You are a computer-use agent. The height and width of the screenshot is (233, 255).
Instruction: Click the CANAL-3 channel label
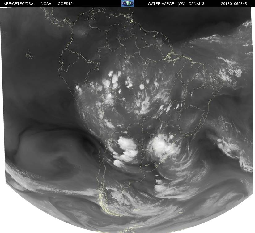tap(197, 4)
